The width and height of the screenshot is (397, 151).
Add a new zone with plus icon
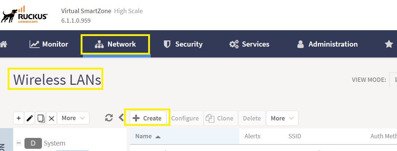(x=19, y=118)
